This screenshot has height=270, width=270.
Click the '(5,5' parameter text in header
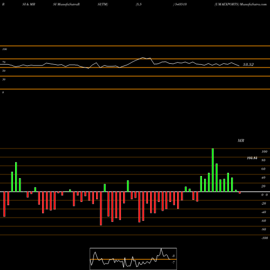(x=139, y=4)
